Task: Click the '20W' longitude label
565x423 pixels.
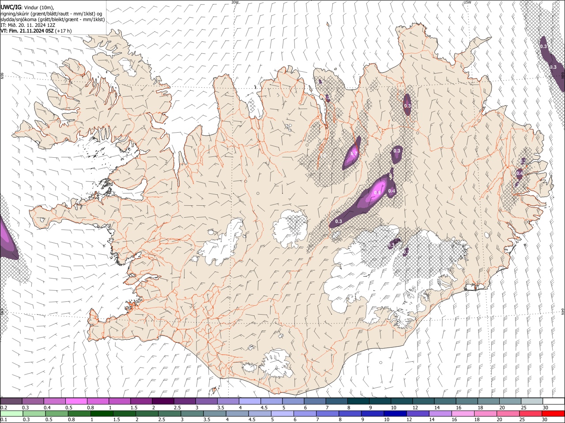Action: (x=235, y=2)
